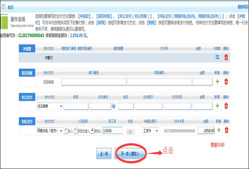
Task: Click the card number 62172XXXXXXXXXX26918
Action: pyautogui.click(x=179, y=131)
